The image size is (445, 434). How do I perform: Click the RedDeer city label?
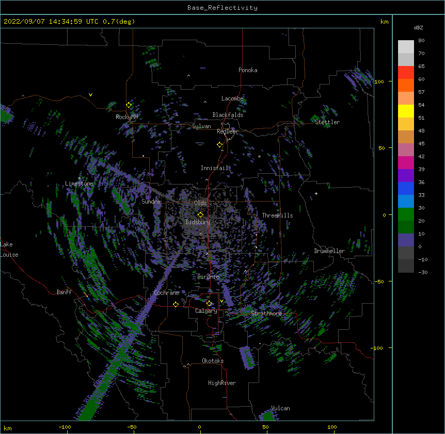coord(227,131)
